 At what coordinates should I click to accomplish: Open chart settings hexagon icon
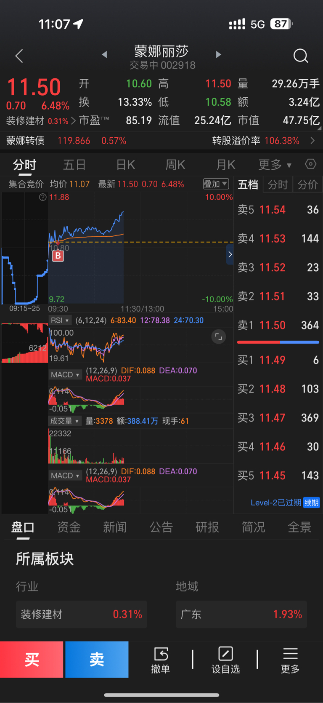[310, 164]
